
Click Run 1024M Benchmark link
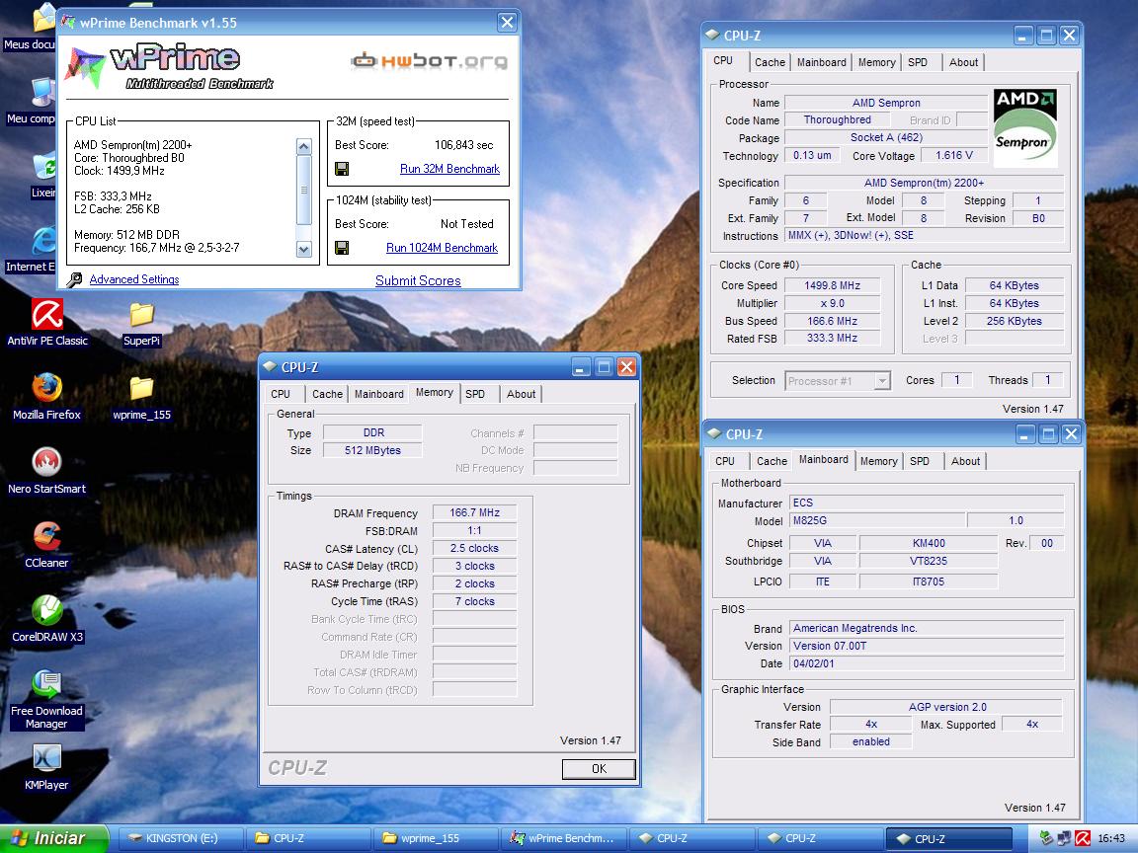tap(442, 248)
